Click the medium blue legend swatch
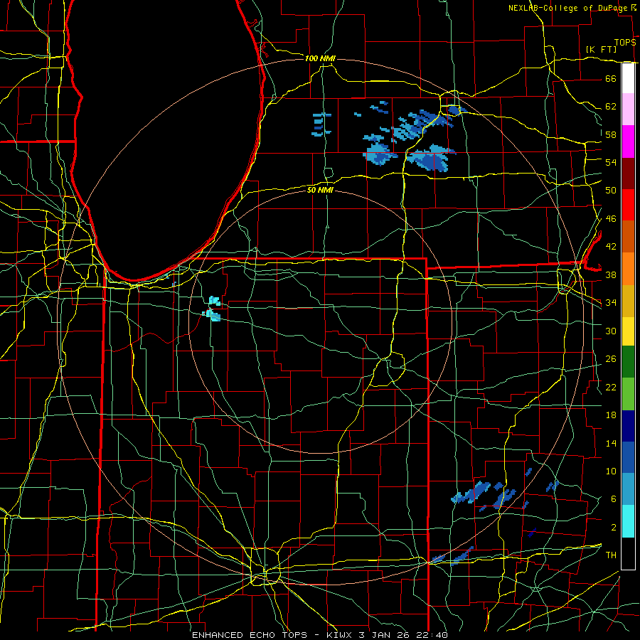Screen dimensions: 640x640 [x=628, y=457]
